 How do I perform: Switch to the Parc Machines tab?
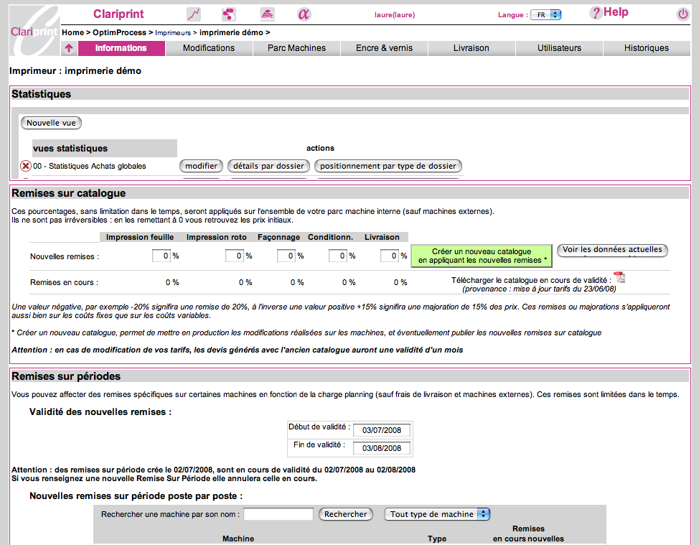click(296, 48)
